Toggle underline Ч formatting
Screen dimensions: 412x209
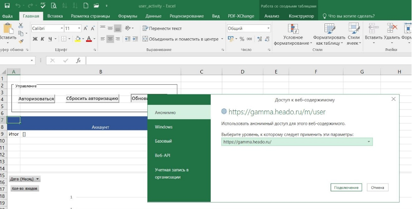[50, 39]
